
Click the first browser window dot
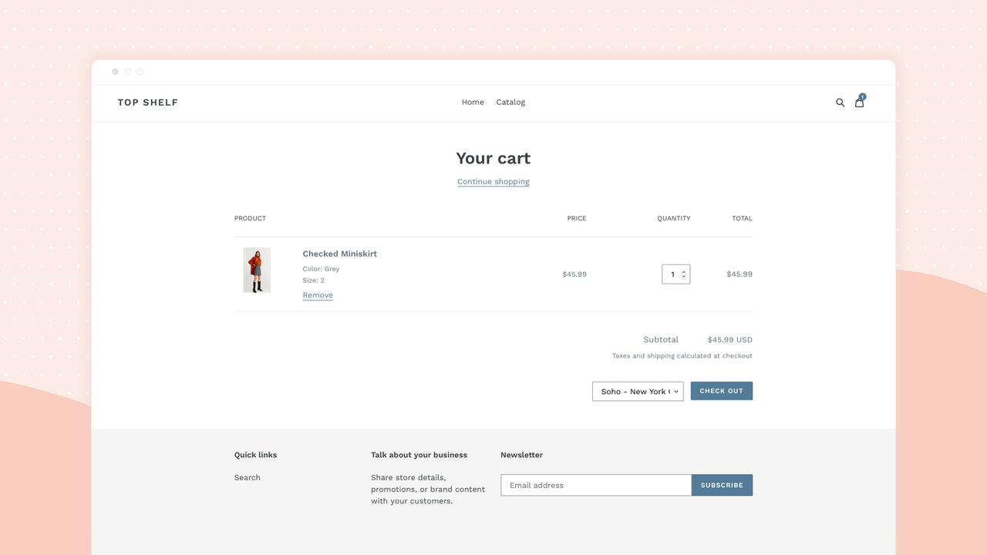pyautogui.click(x=115, y=71)
